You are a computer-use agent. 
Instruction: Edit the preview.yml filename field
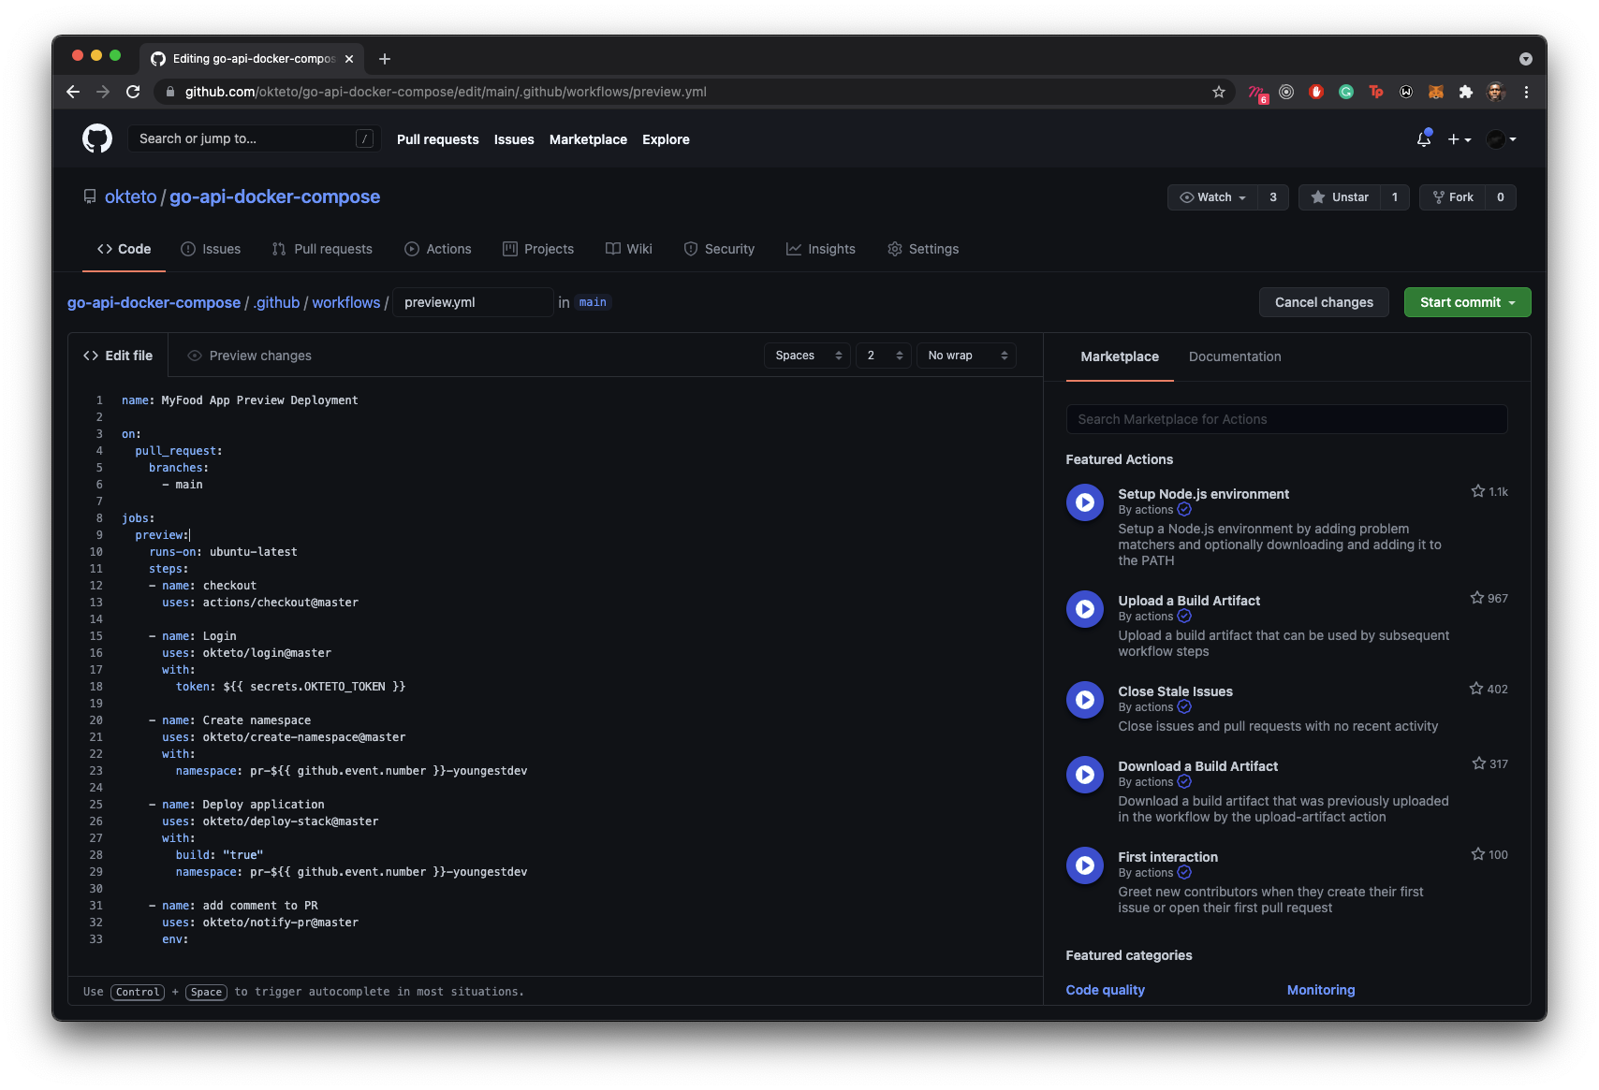click(x=472, y=302)
